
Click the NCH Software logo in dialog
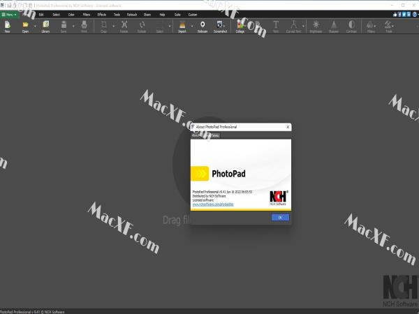278,197
